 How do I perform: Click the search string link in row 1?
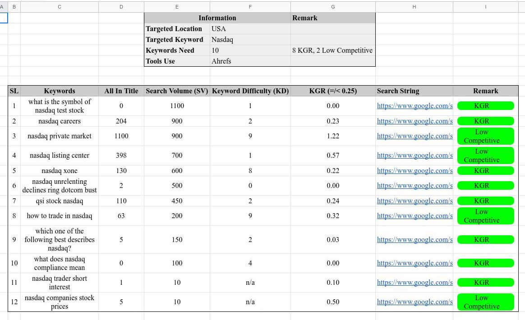[x=414, y=105]
